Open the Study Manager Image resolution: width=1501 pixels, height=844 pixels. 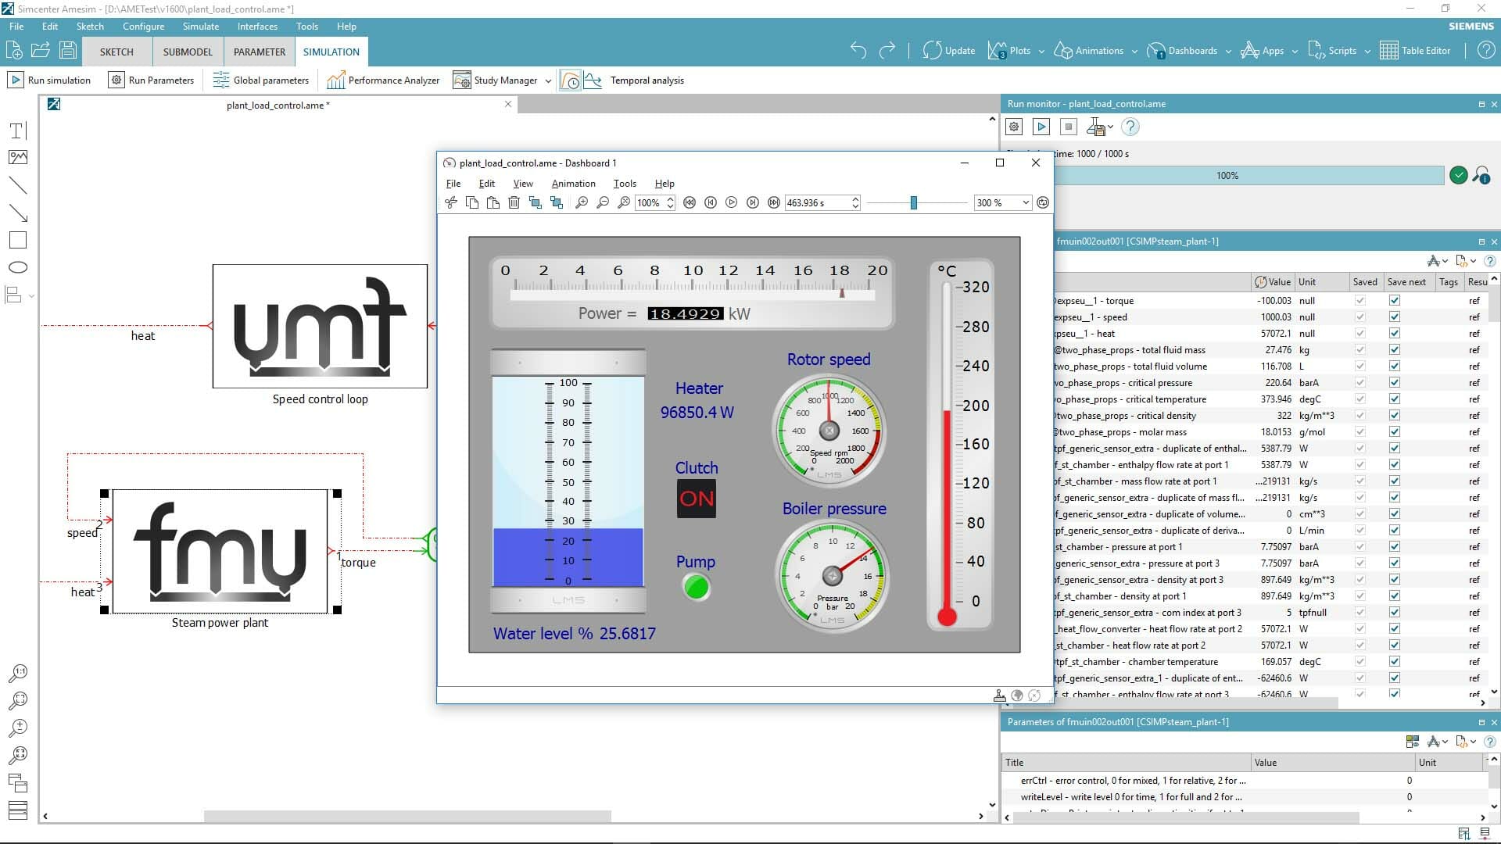(x=461, y=79)
